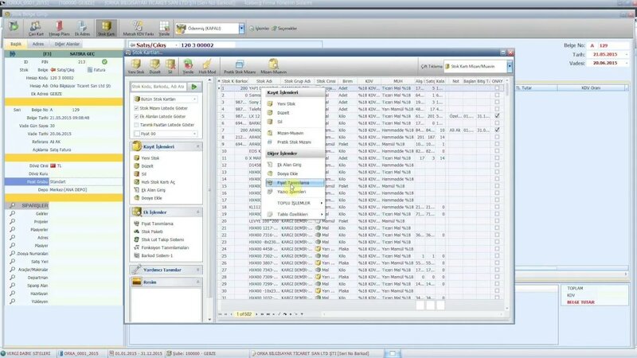Activate Hızlı Mod in Stok Kartları toolbar
Image resolution: width=637 pixels, height=358 pixels.
pyautogui.click(x=207, y=64)
